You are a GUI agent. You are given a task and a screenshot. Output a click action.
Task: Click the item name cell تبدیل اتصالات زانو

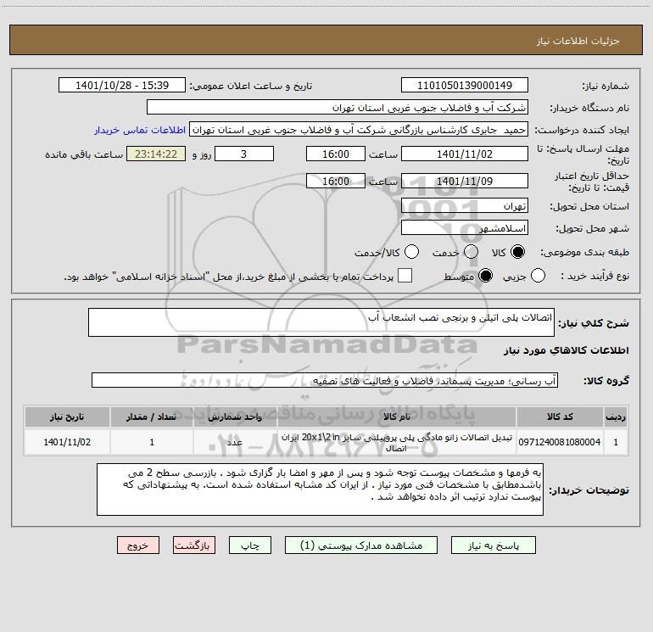397,442
